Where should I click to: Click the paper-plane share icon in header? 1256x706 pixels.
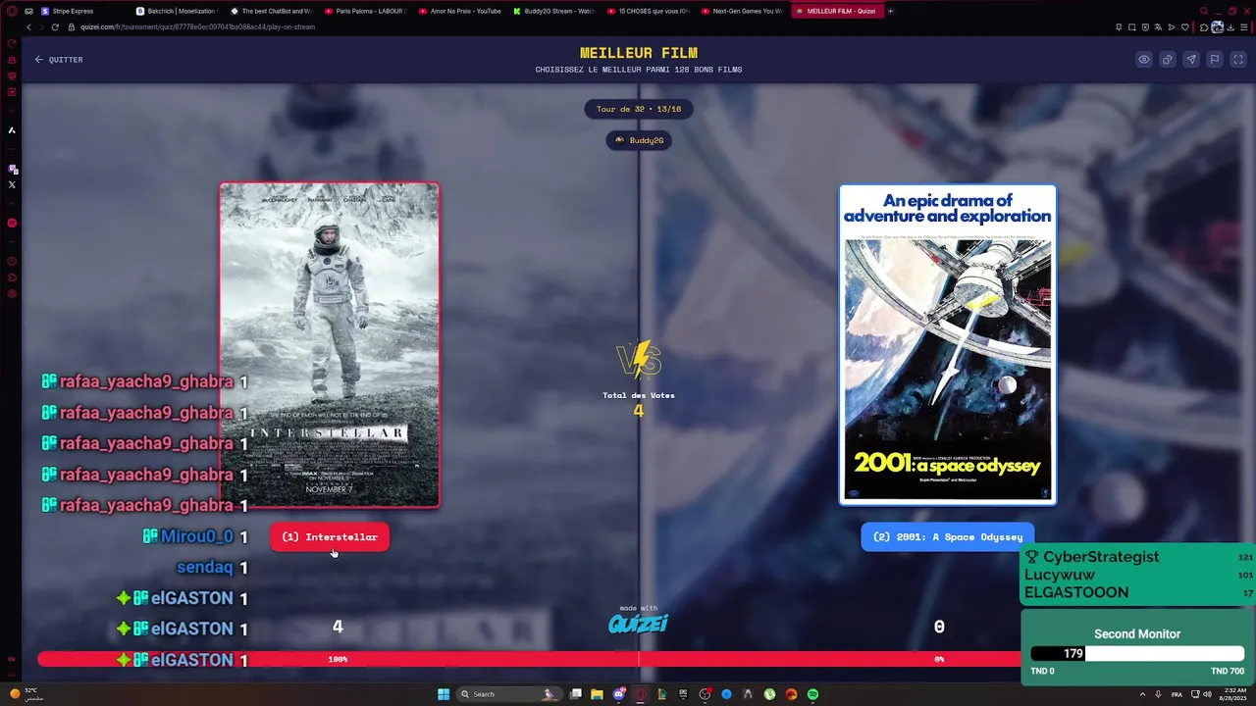click(1191, 60)
